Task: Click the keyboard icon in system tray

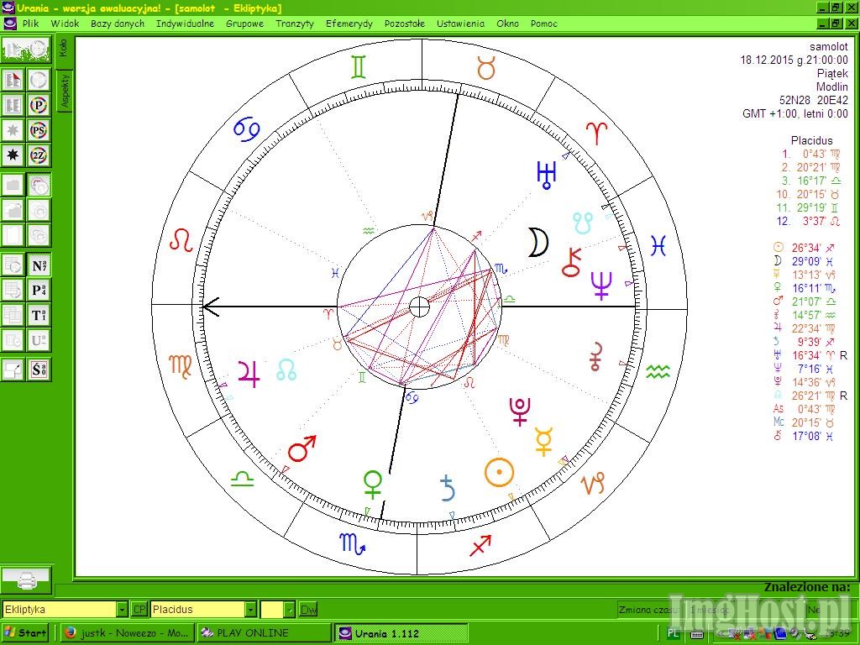Action: (697, 634)
